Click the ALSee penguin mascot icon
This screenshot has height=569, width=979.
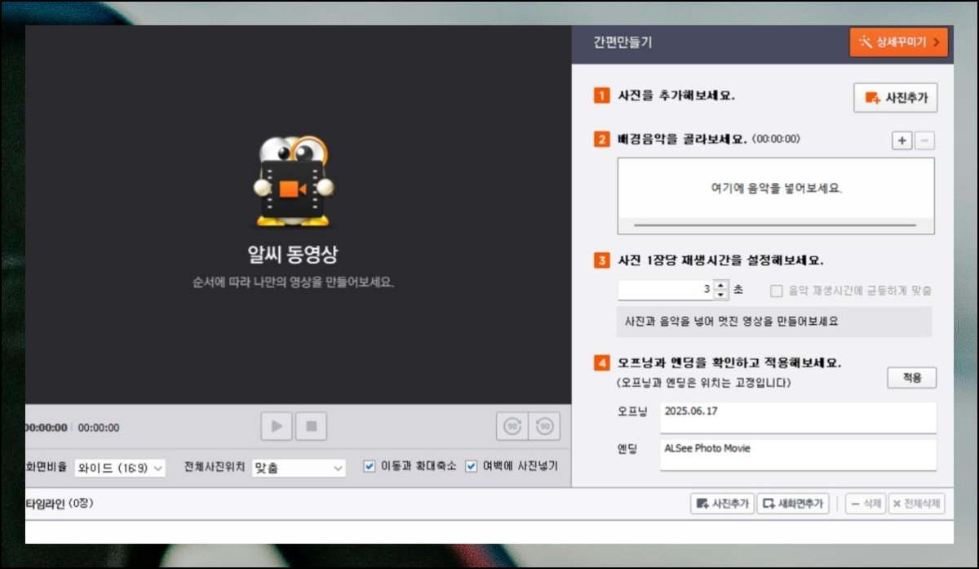[x=294, y=180]
